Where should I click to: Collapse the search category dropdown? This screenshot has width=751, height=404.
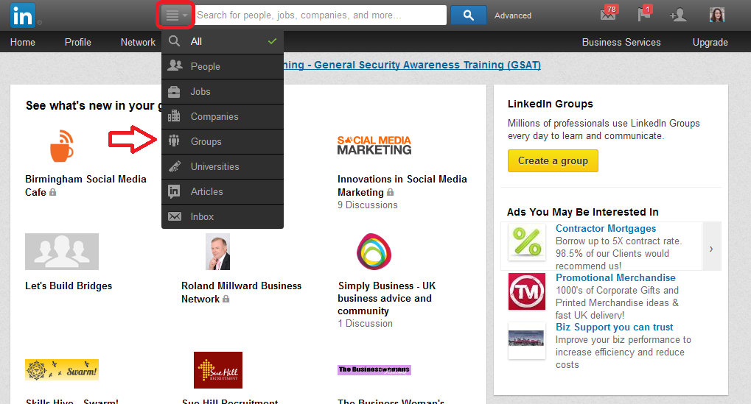(175, 15)
